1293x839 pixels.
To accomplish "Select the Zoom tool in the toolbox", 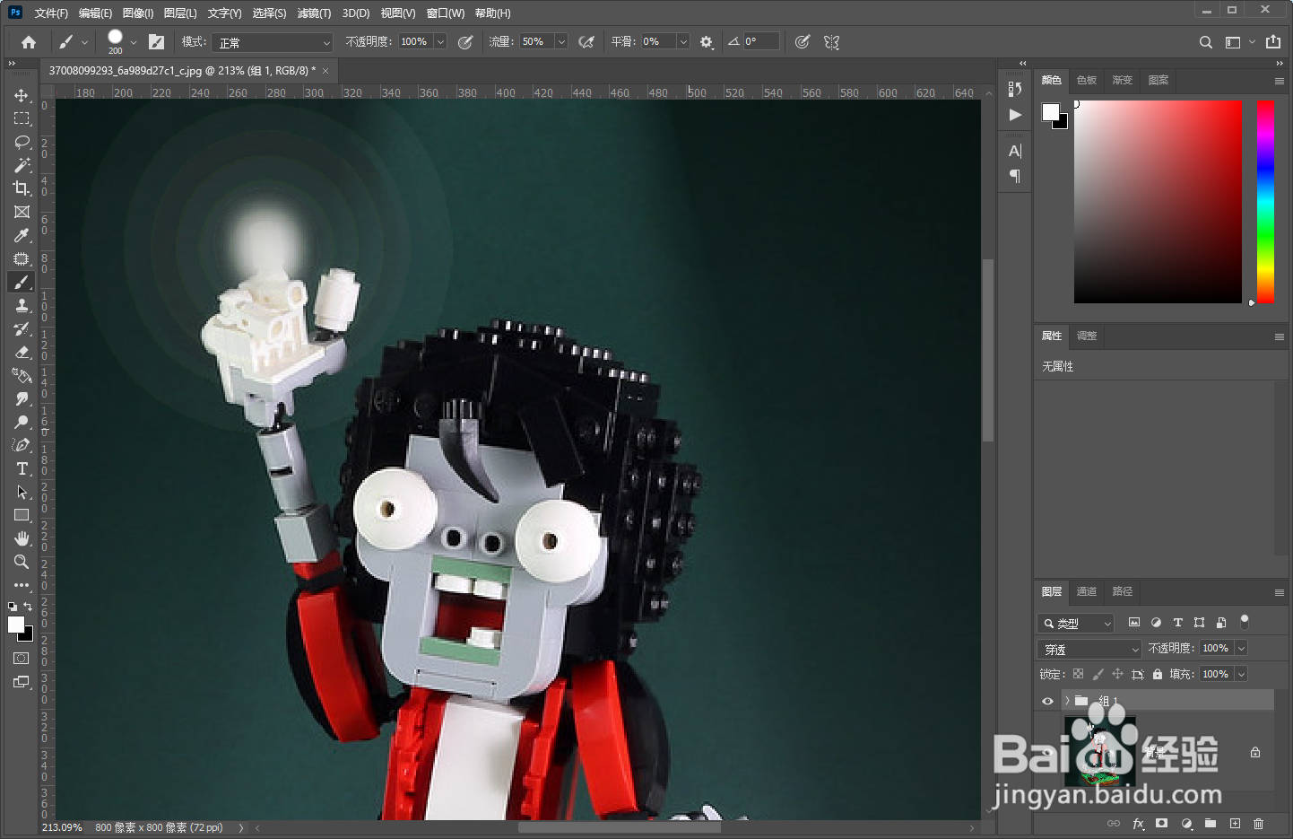I will 22,562.
